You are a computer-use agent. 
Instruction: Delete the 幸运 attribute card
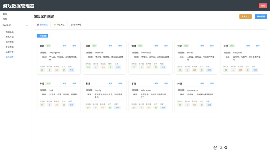click(74, 83)
